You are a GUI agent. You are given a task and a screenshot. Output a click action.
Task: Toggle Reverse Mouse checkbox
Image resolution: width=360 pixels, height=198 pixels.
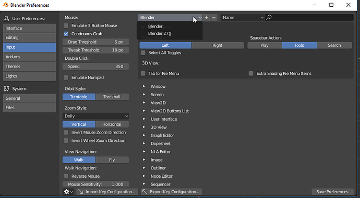pyautogui.click(x=66, y=176)
